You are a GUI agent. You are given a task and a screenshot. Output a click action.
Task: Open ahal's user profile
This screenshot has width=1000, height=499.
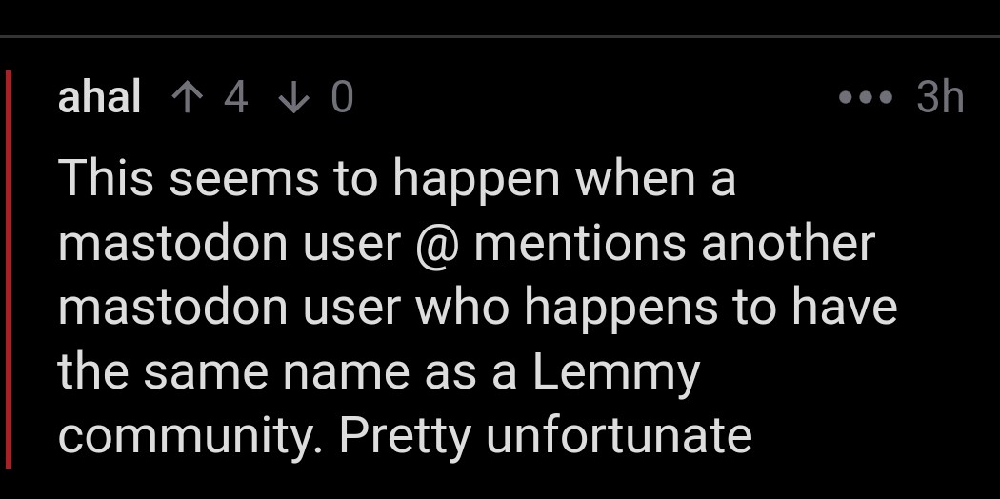pos(99,97)
